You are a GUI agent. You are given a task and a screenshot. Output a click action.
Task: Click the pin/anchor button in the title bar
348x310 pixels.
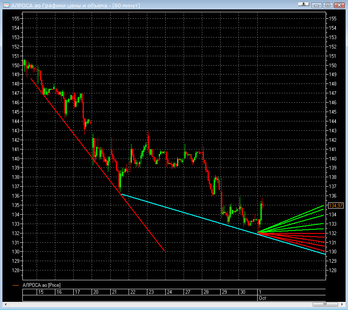304,4
